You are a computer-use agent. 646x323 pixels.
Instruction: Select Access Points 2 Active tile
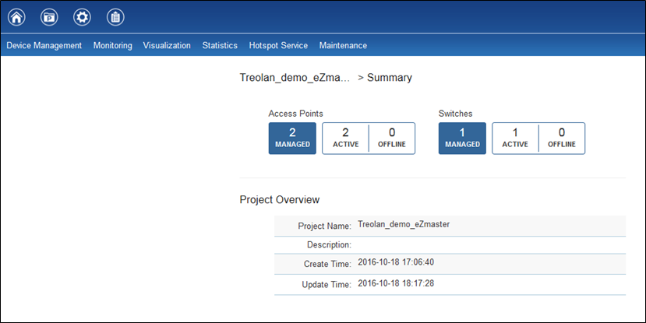(x=345, y=139)
